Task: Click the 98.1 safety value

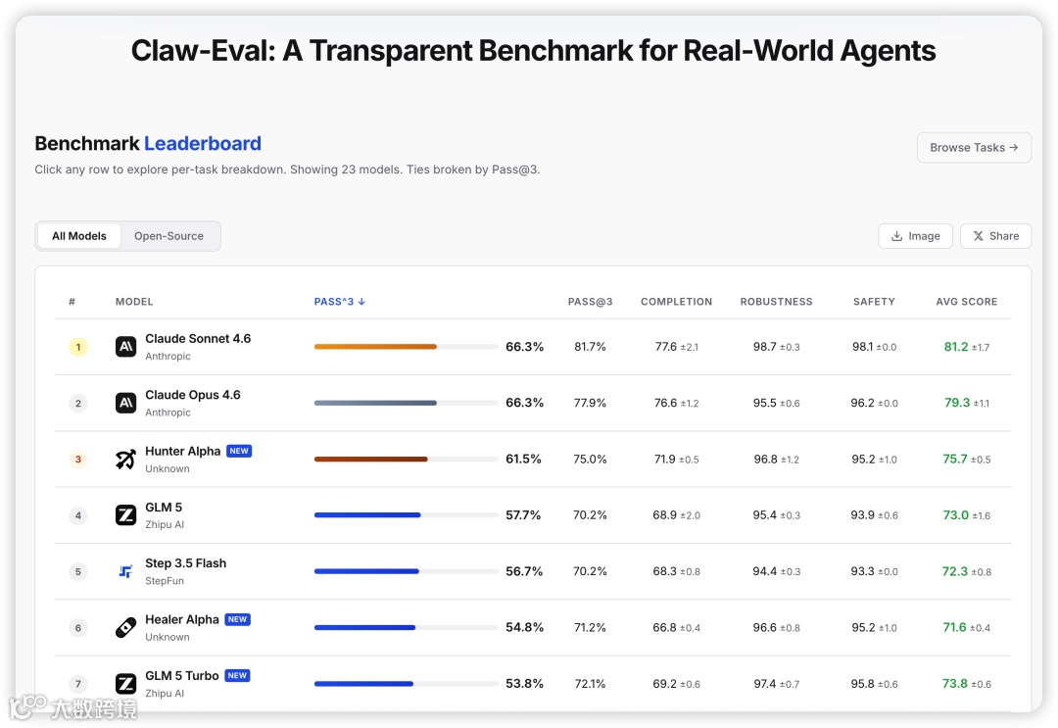Action: coord(862,347)
